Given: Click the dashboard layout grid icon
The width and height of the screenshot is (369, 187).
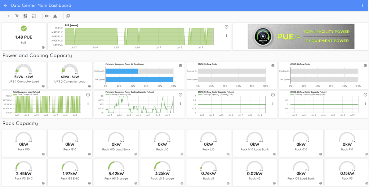Looking at the screenshot, I should 25,16.
